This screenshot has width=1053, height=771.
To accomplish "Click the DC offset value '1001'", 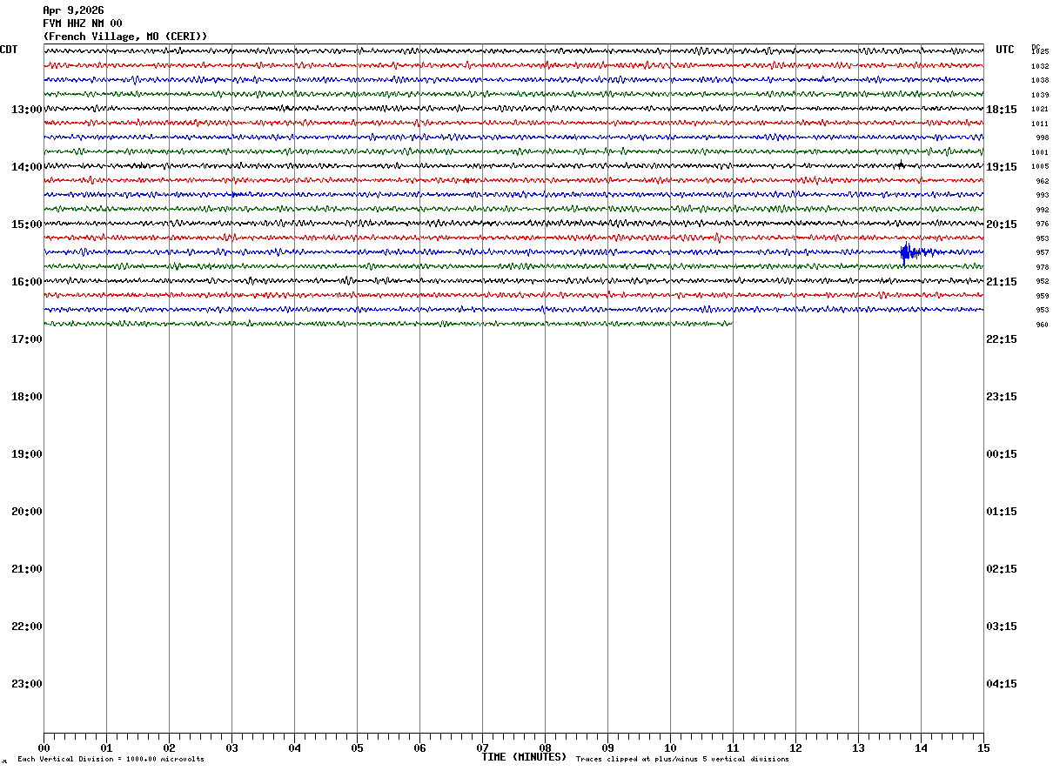I will [1040, 152].
